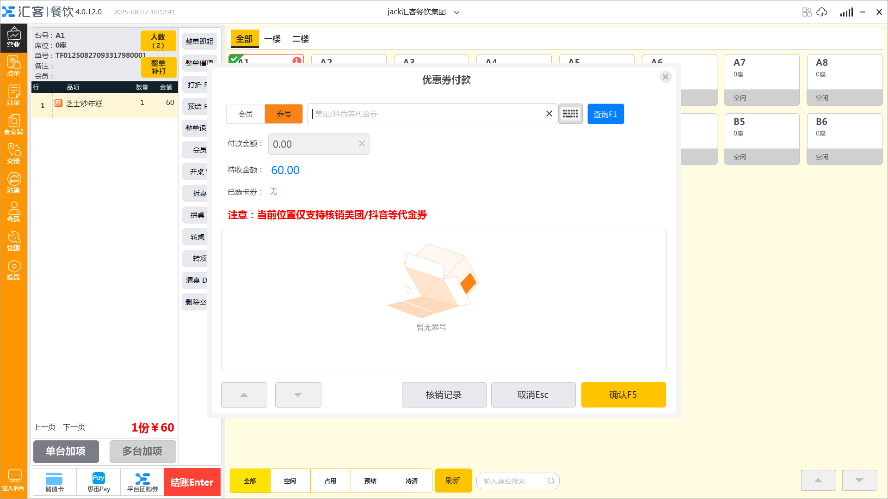The image size is (888, 499).
Task: Open the 查交易 transaction lookup icon
Action: [x=14, y=124]
